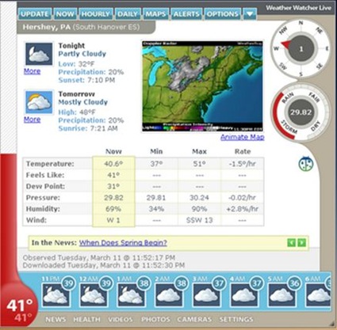Show the next news headline with green right arrow
337x330 pixels.
click(301, 242)
